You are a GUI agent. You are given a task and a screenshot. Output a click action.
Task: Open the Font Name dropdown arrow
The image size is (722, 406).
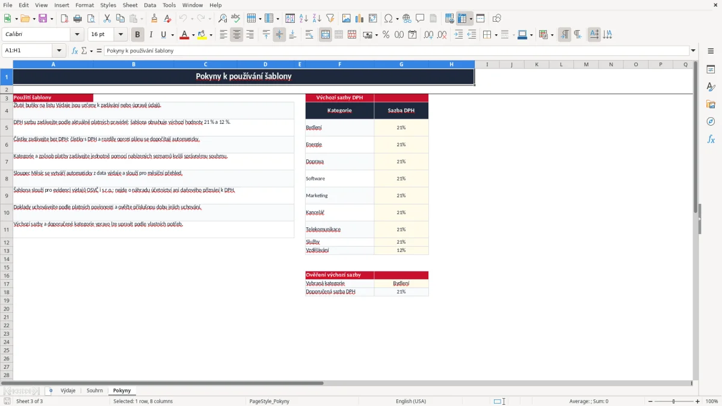(77, 35)
